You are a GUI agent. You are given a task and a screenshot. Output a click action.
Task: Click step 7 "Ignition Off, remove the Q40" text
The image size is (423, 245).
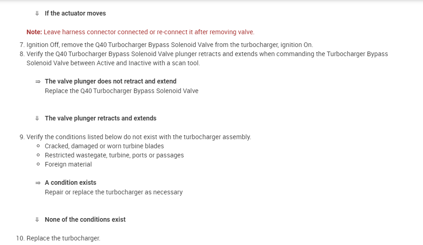(x=169, y=45)
